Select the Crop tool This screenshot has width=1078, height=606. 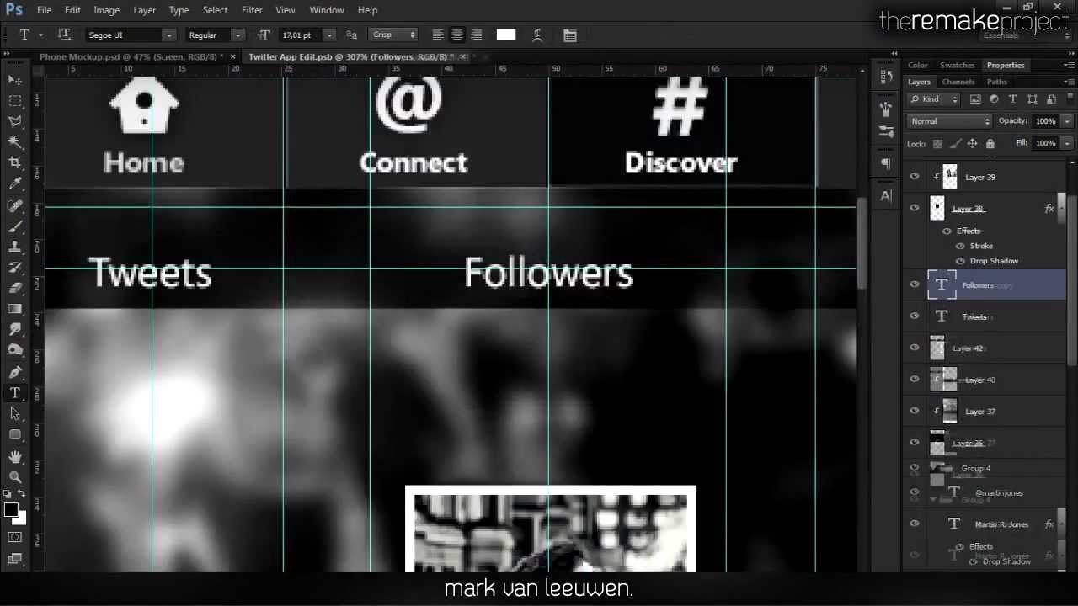15,162
